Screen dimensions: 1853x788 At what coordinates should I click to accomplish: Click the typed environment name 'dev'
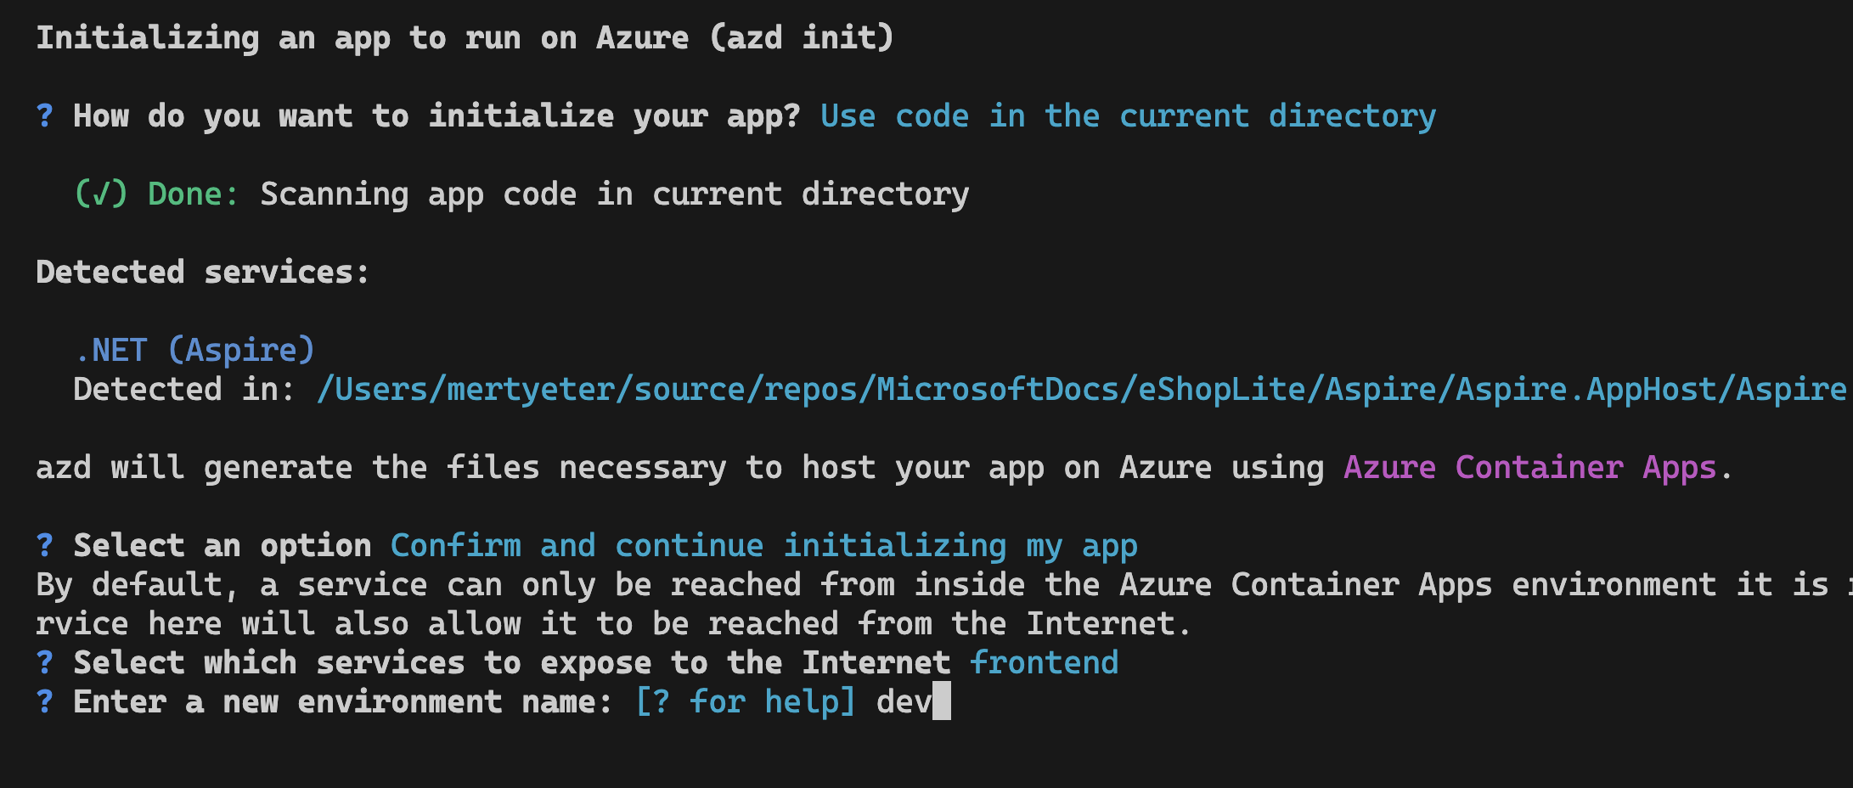click(x=904, y=702)
